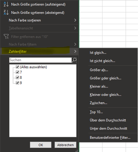Expand the Nach Farbe filtern submenu arrow
This screenshot has width=138, height=152.
pos(75,44)
